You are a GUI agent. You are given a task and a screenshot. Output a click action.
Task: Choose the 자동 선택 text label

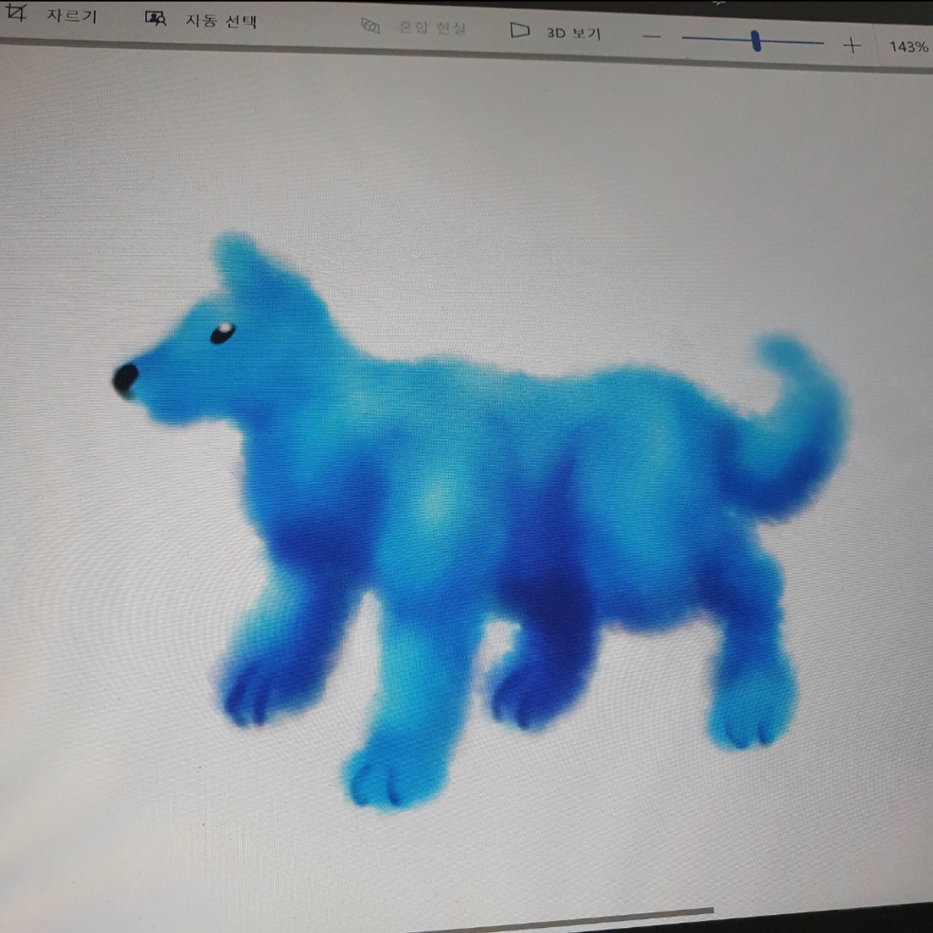pyautogui.click(x=221, y=21)
